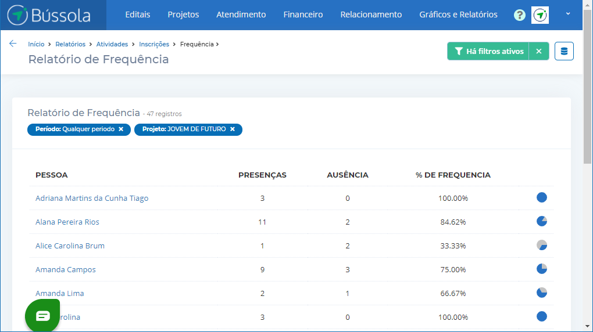
Task: Remove the Período filter chip
Action: (x=121, y=129)
